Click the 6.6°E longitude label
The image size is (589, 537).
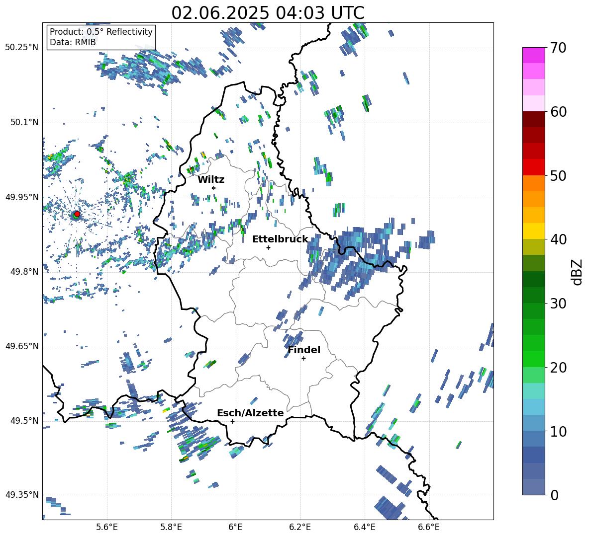click(429, 527)
